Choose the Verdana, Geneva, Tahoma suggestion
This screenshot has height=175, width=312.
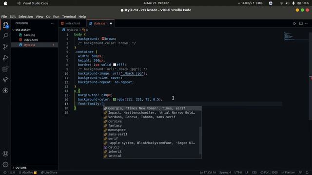pyautogui.click(x=152, y=117)
